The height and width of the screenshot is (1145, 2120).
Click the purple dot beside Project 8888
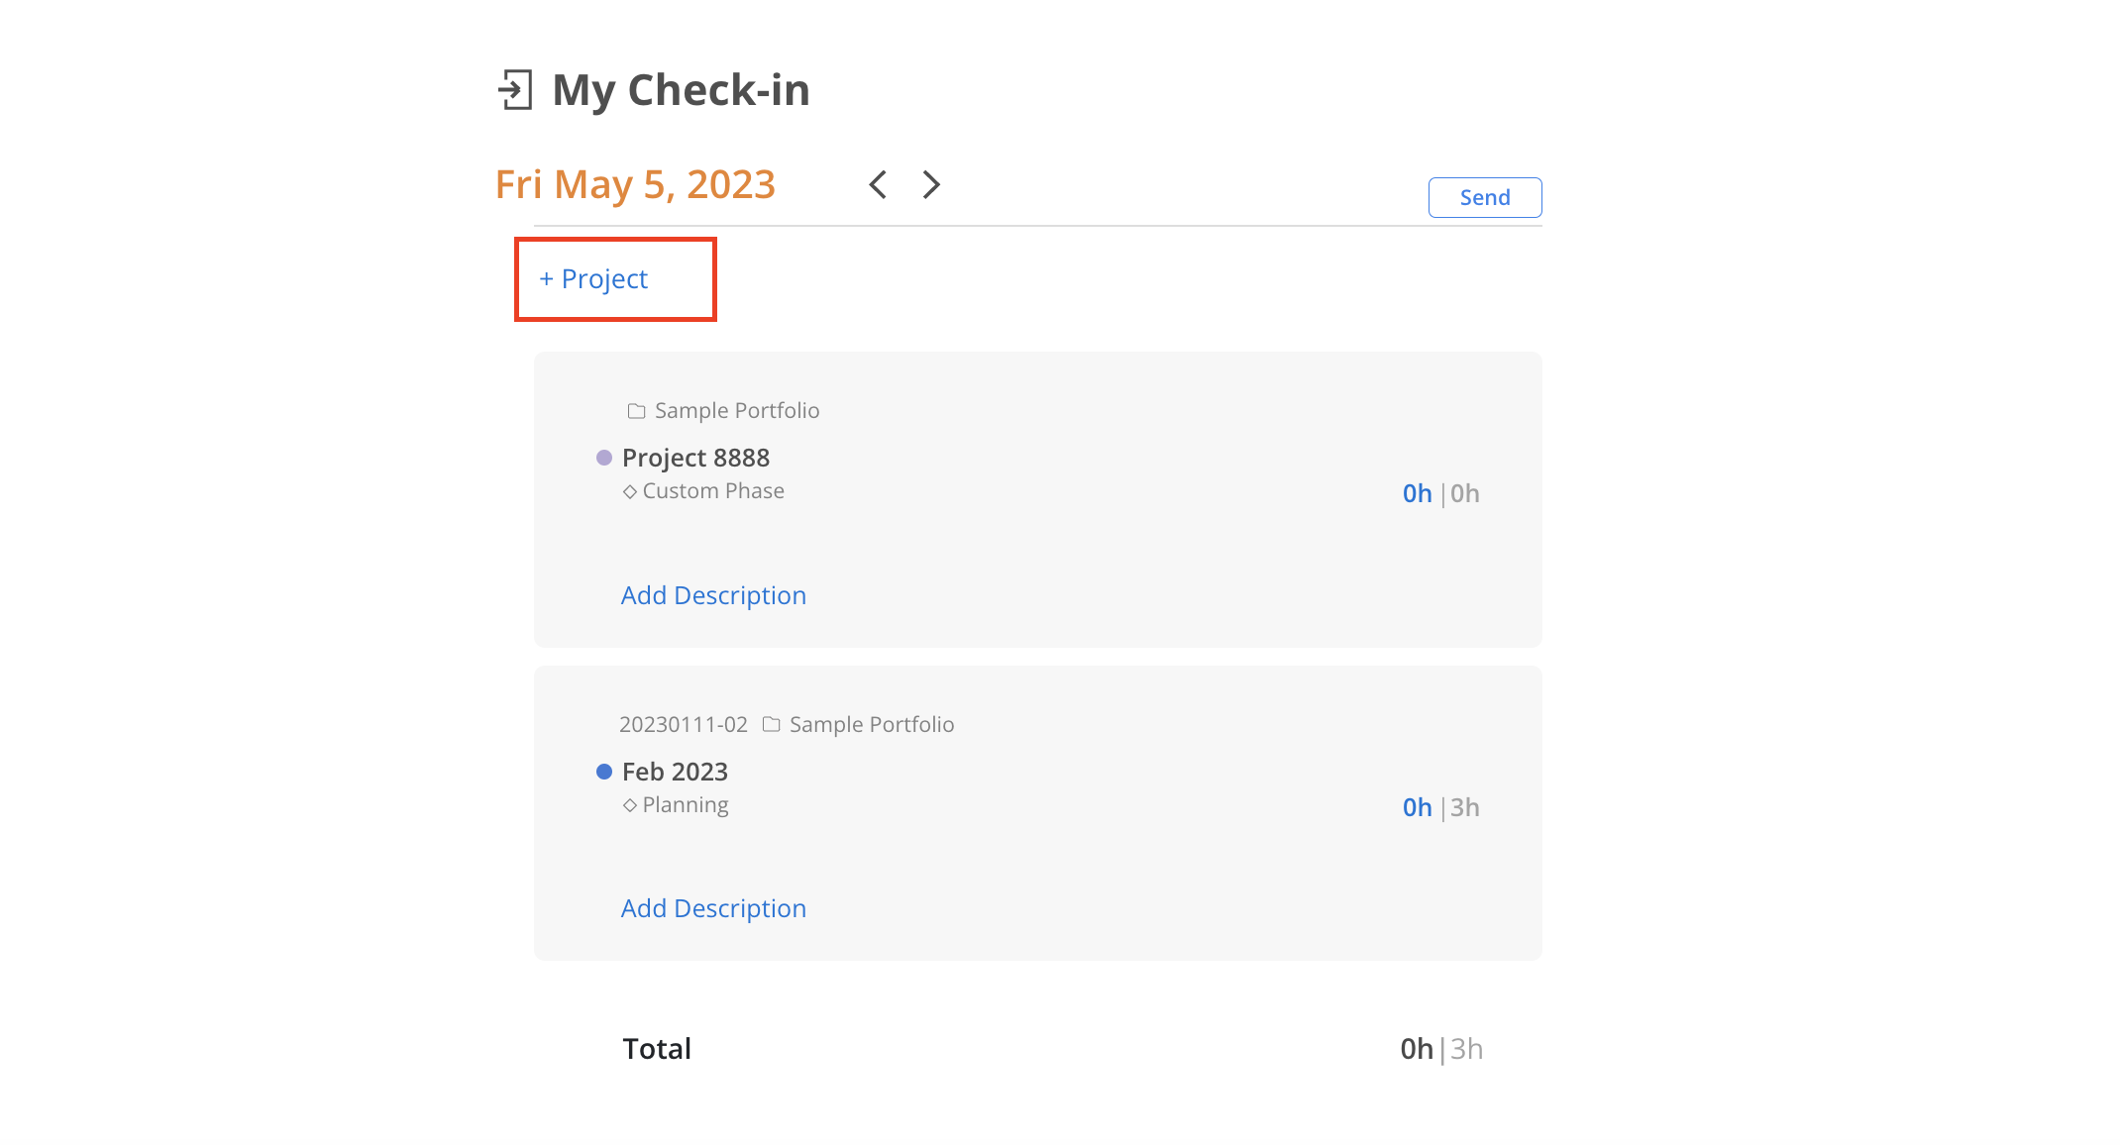click(x=604, y=458)
